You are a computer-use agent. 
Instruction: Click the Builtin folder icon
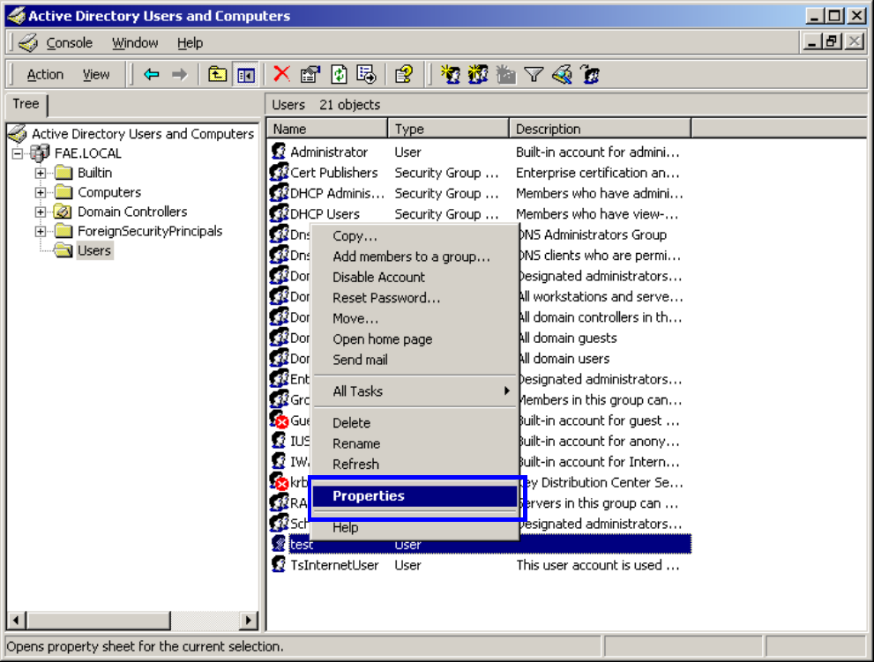click(x=63, y=172)
